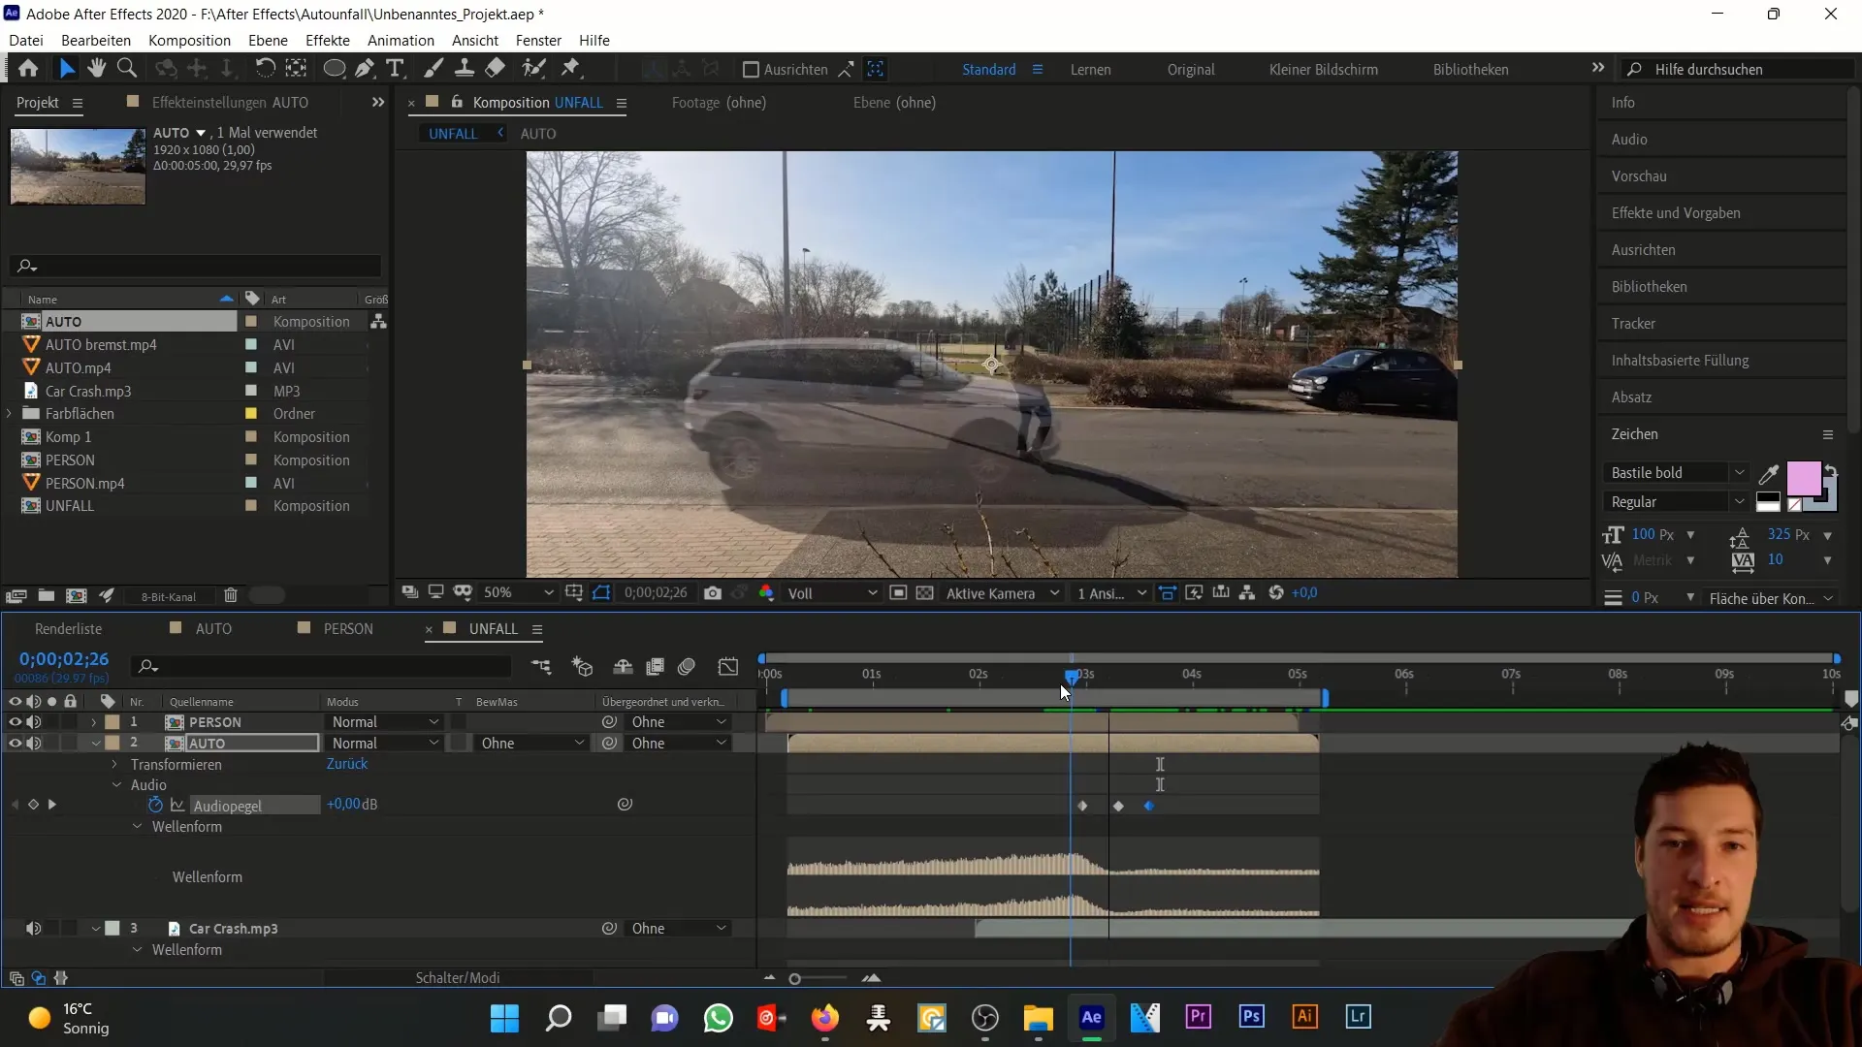Screen dimensions: 1862x1047
Task: Click the pink fill color swatch
Action: [1803, 479]
